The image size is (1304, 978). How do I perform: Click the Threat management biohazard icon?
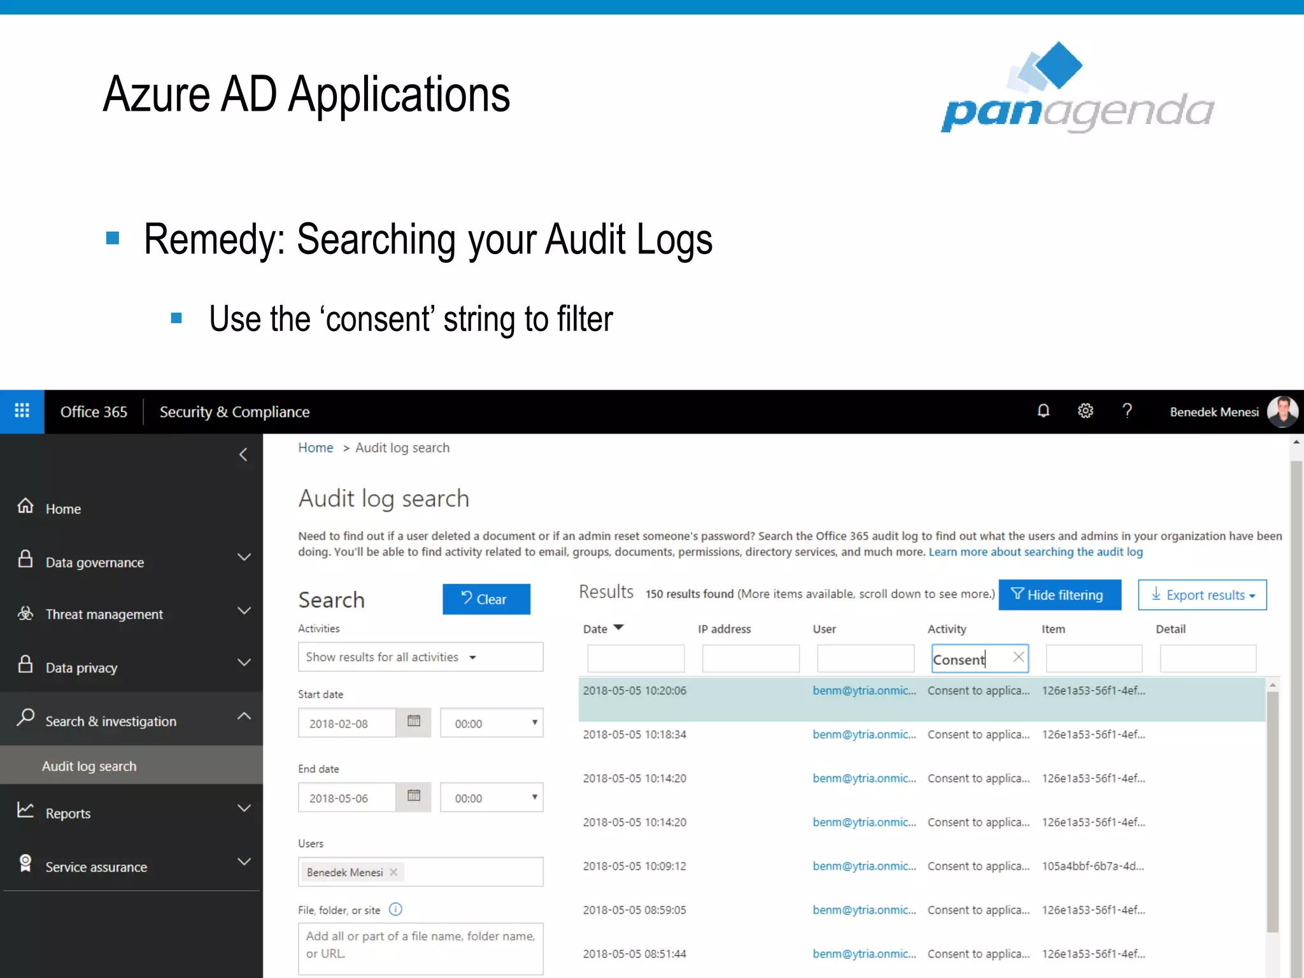(x=25, y=613)
